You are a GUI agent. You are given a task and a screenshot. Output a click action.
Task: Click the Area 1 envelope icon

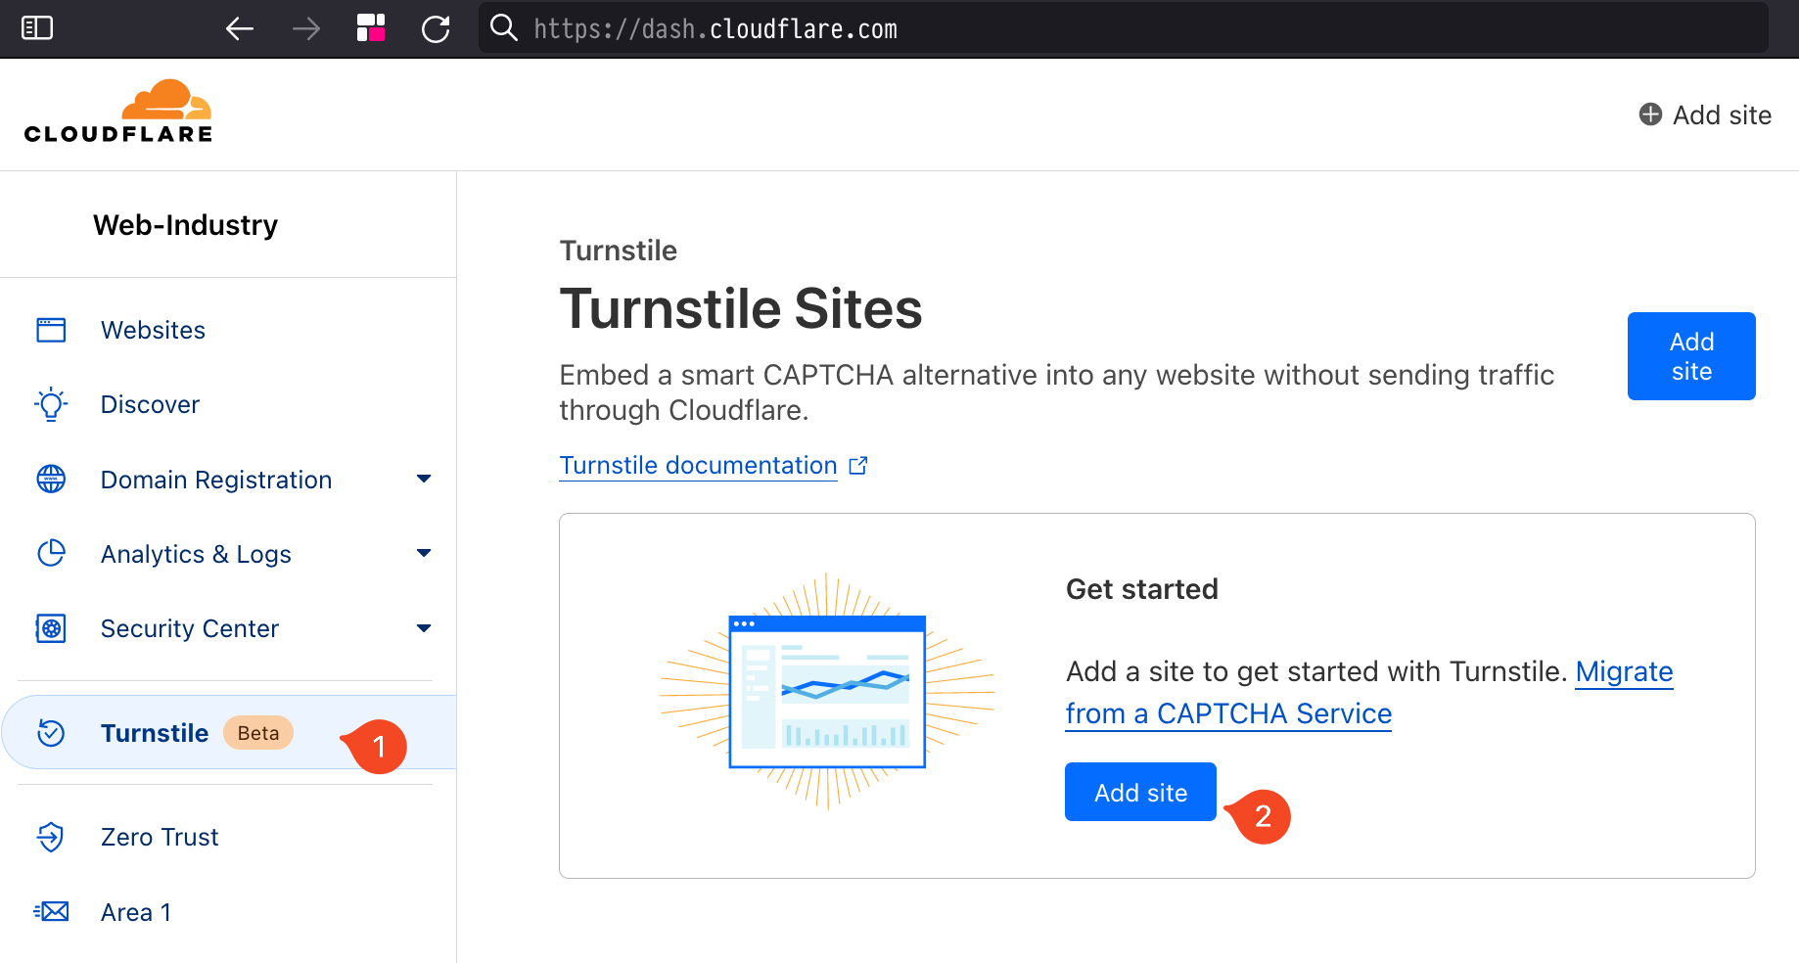tap(51, 912)
